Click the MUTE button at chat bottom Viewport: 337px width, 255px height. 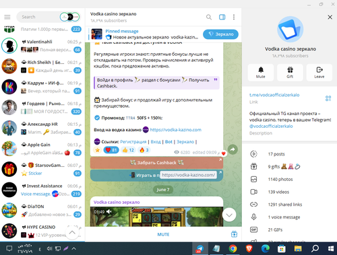point(163,234)
